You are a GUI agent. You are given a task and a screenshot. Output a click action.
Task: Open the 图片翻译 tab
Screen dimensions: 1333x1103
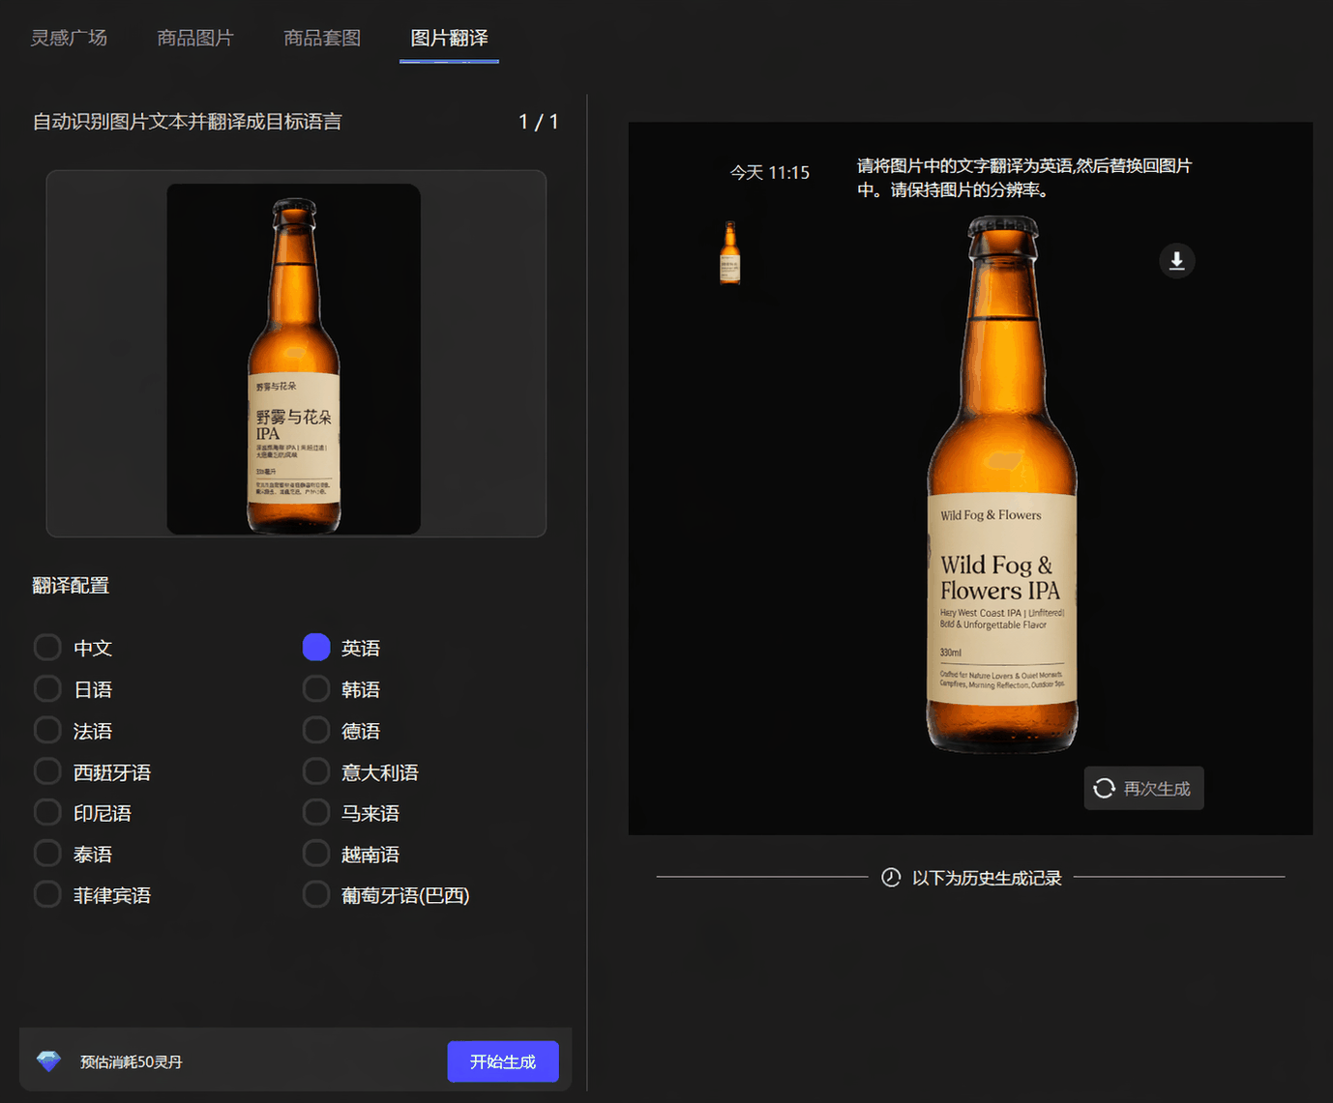pyautogui.click(x=449, y=38)
